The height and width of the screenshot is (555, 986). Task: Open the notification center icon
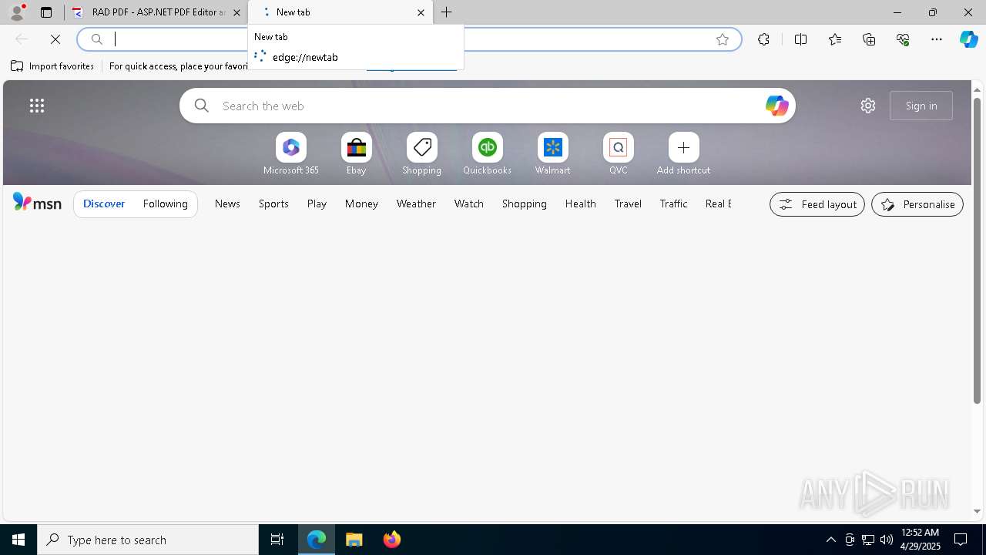(961, 540)
